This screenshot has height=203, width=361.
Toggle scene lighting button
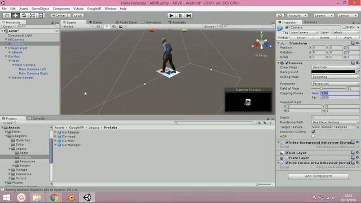107,27
